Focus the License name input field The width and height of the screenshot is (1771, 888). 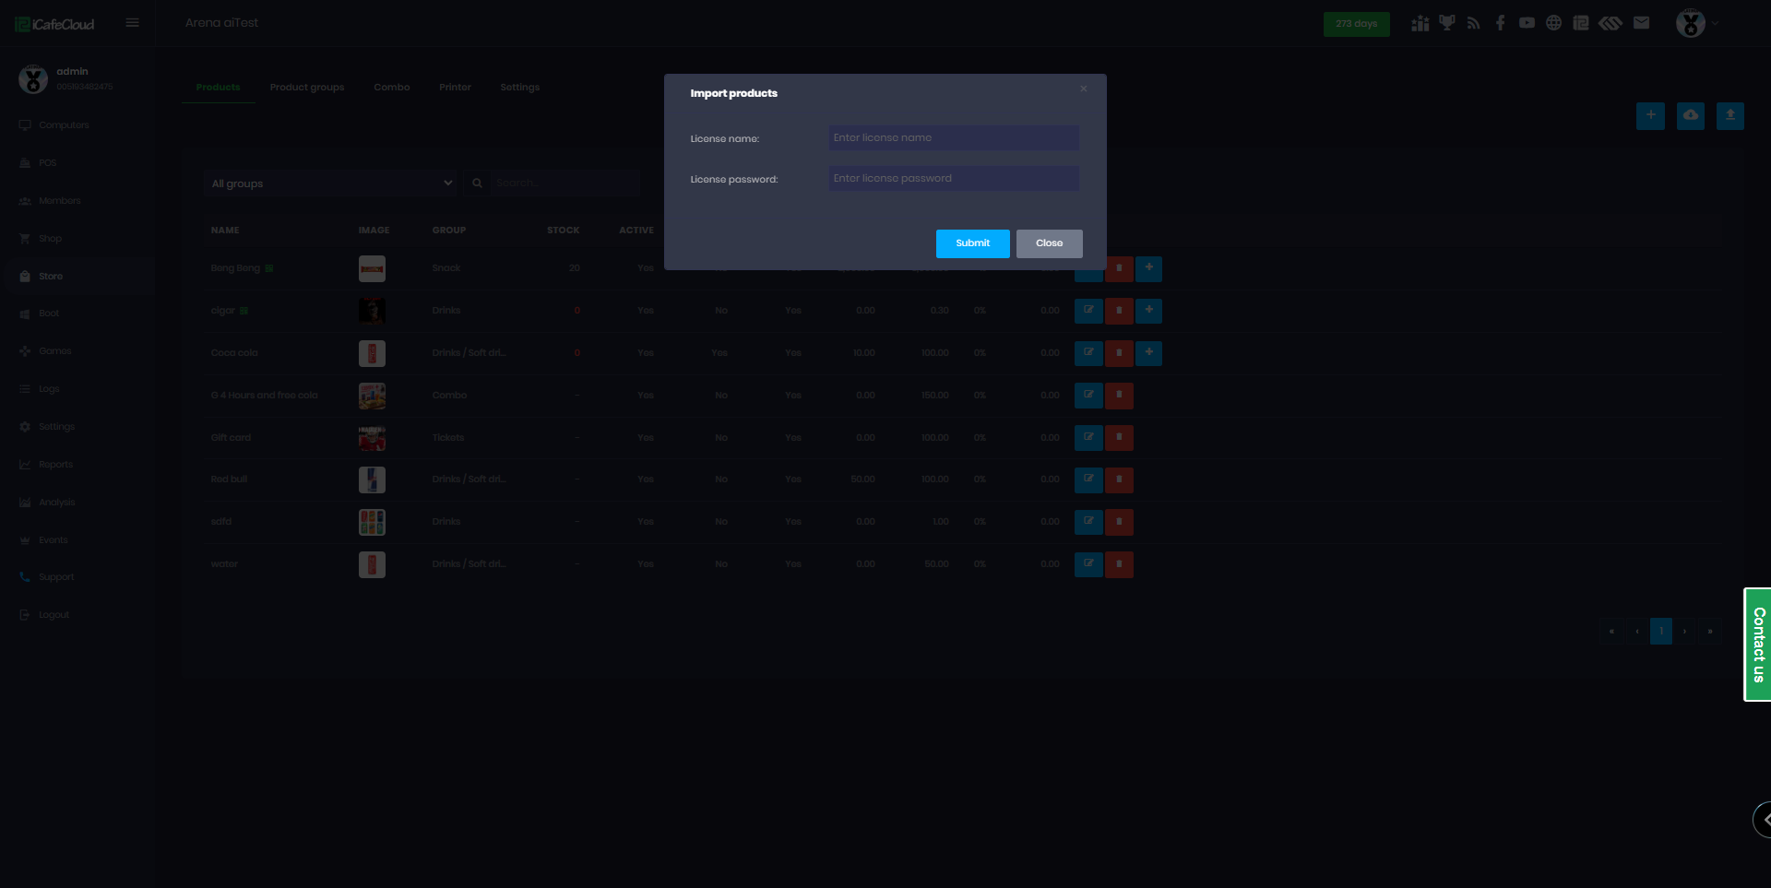pyautogui.click(x=953, y=137)
